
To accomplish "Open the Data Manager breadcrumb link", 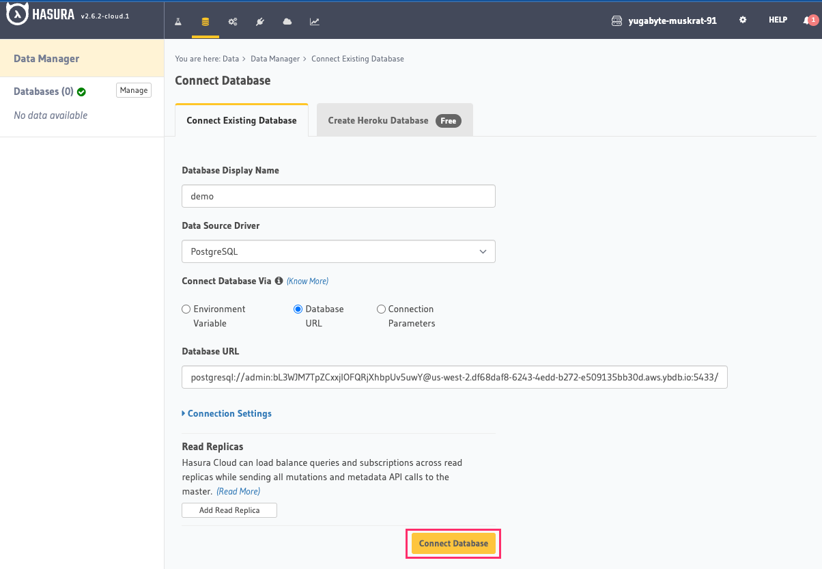I will pyautogui.click(x=275, y=59).
